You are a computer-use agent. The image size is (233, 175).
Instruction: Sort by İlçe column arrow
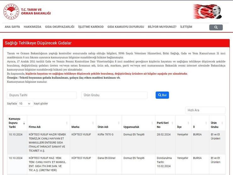[x=188, y=123]
